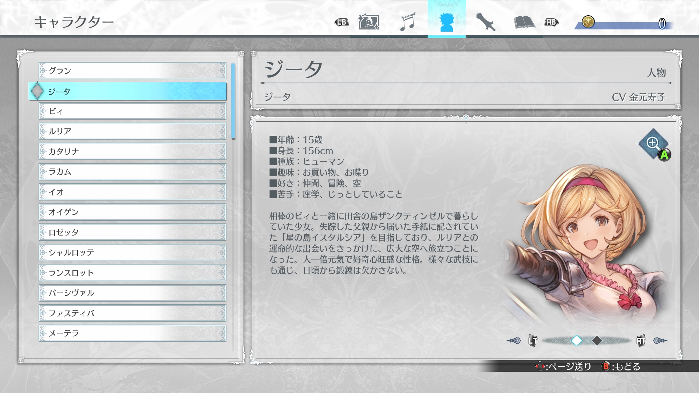Pick メーテラ at the list bottom
699x393 pixels.
pos(133,333)
